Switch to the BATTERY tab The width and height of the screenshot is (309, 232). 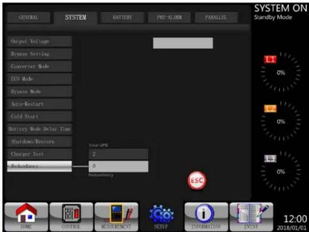click(x=122, y=17)
